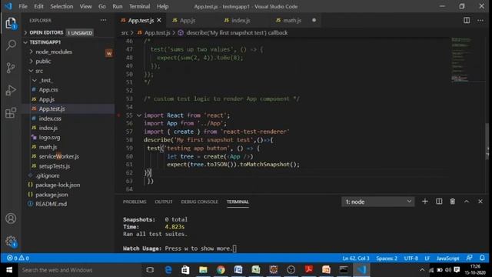
Task: Open notifications bell in status bar
Action: 482,259
